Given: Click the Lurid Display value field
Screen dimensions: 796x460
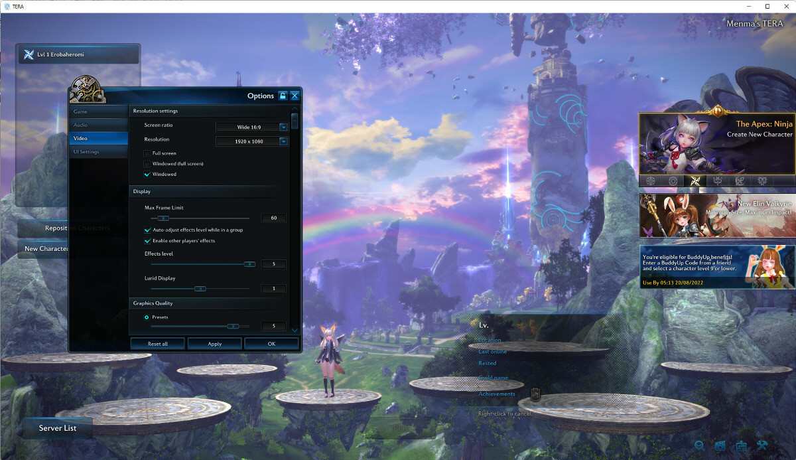Looking at the screenshot, I should pos(274,289).
